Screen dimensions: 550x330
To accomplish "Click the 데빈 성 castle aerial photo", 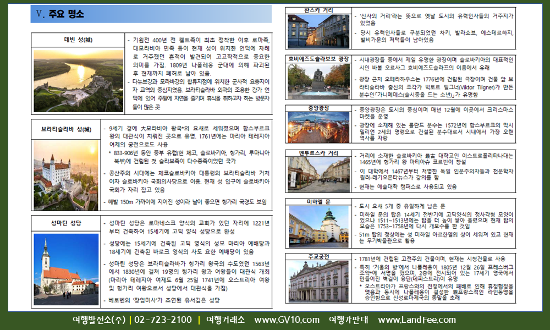I will coord(79,81).
